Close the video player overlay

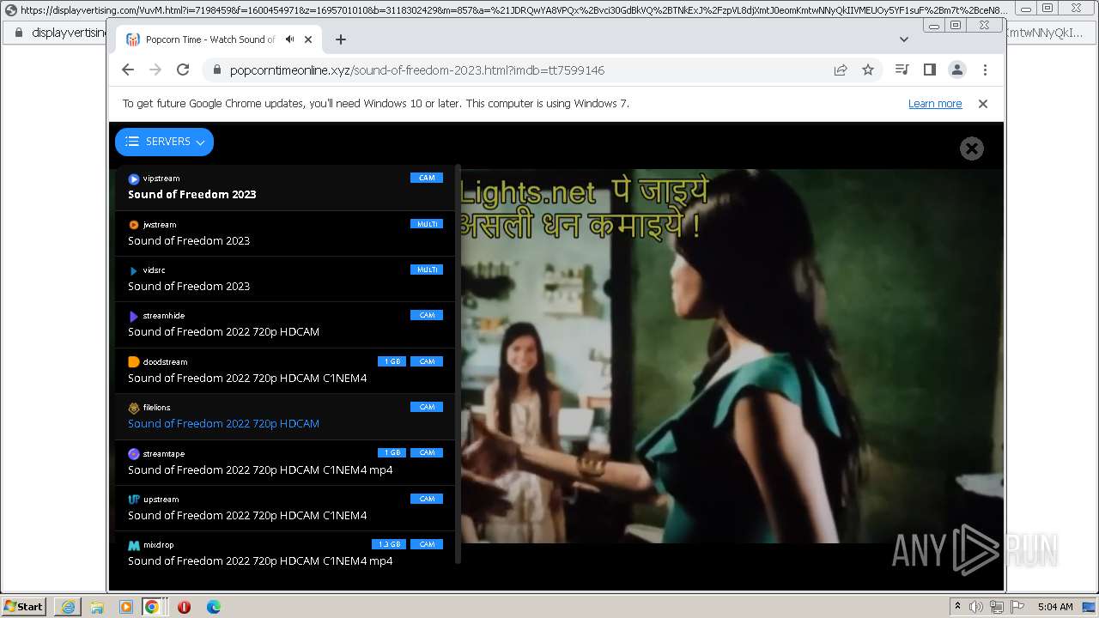(x=971, y=148)
